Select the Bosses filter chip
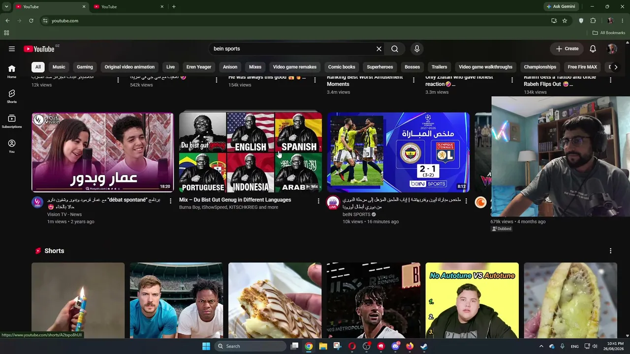Viewport: 630px width, 354px height. (412, 67)
